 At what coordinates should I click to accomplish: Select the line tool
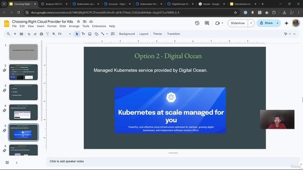pyautogui.click(x=103, y=34)
